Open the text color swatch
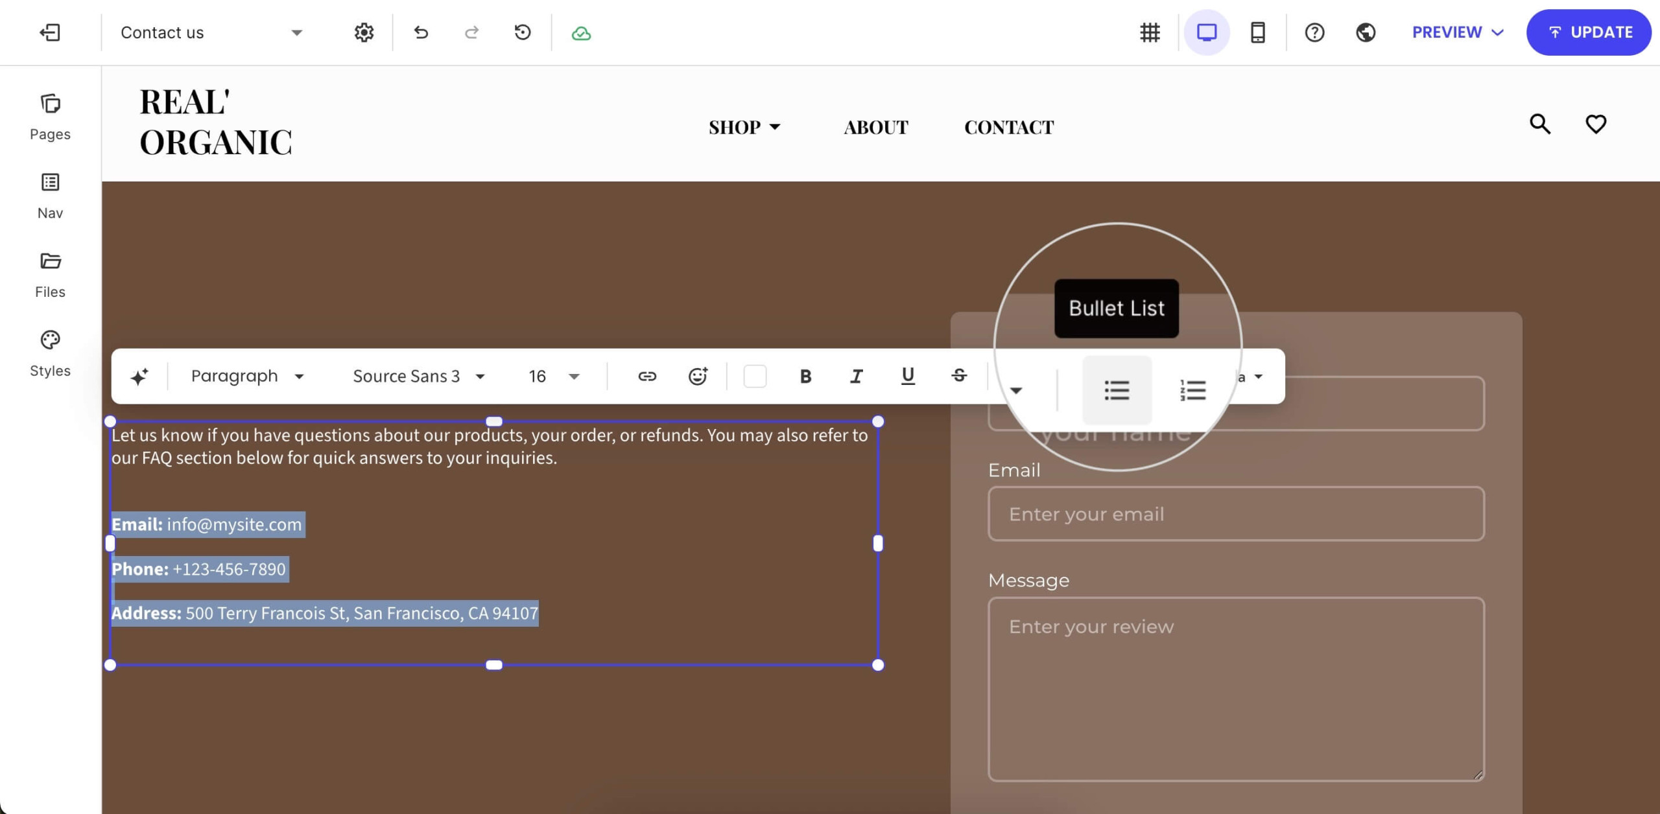The height and width of the screenshot is (814, 1660). 755,377
